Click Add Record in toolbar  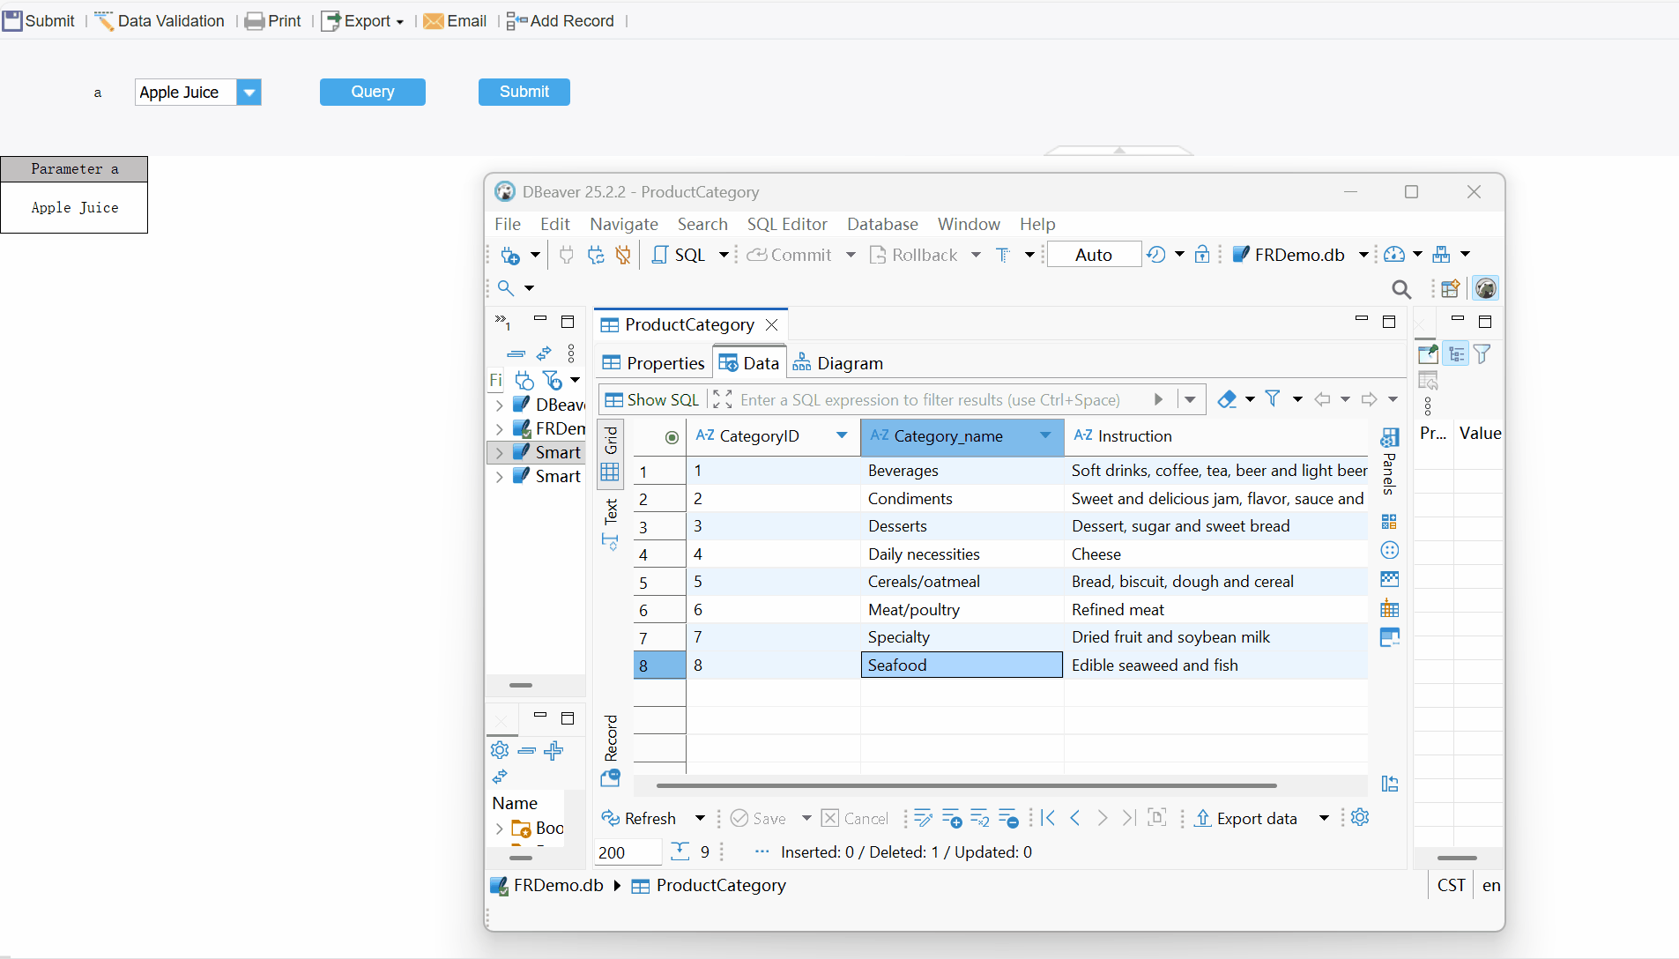click(x=561, y=20)
